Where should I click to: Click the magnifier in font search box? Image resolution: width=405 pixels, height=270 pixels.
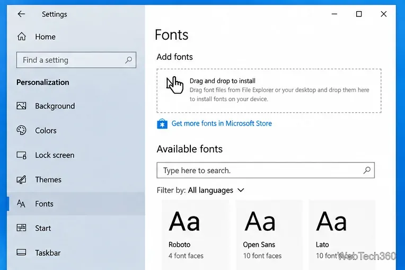[367, 170]
